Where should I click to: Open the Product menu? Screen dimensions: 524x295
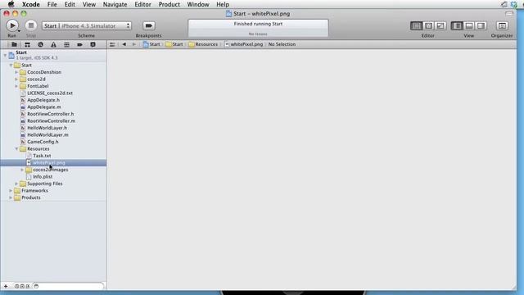(x=169, y=4)
